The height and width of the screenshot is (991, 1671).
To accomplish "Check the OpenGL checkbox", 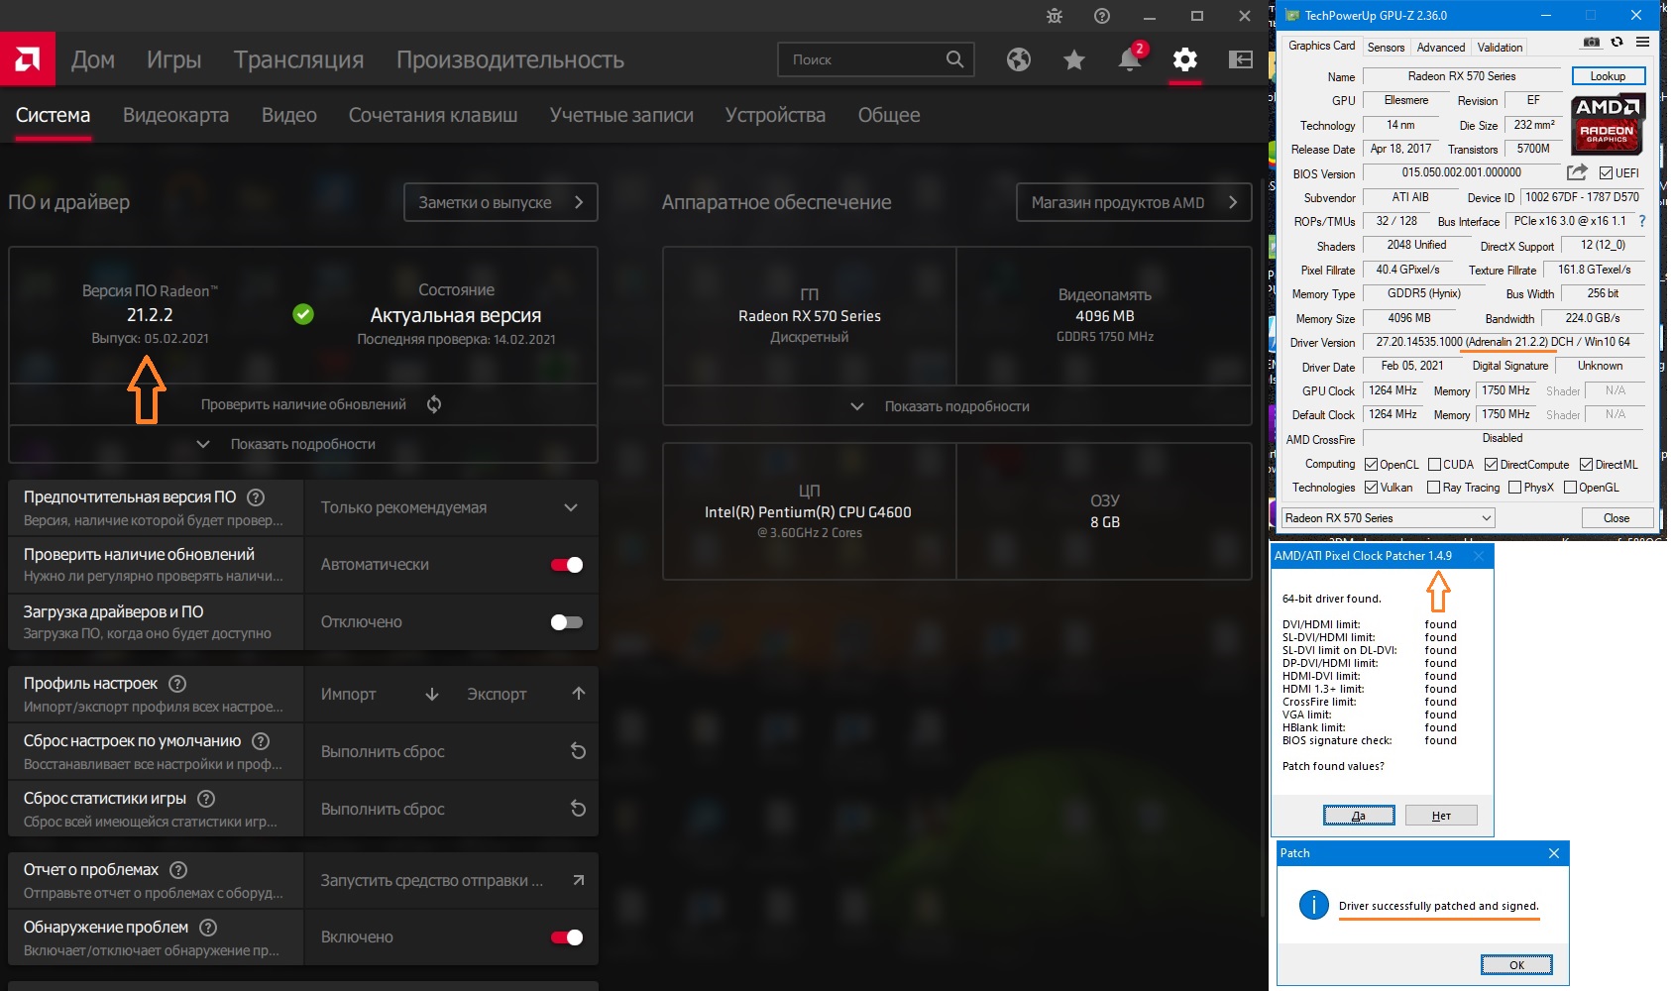I will point(1570,488).
